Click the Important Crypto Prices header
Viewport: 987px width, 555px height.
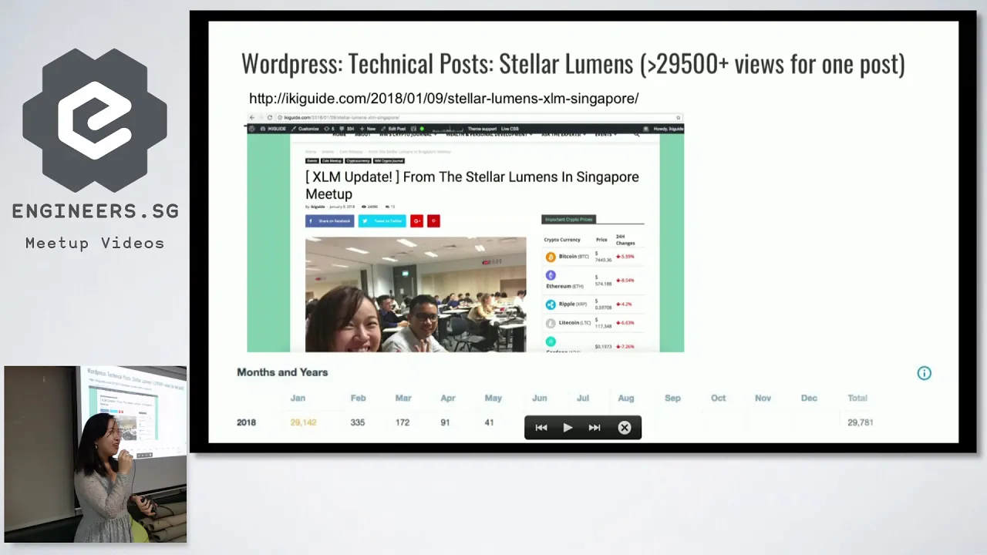coord(568,220)
